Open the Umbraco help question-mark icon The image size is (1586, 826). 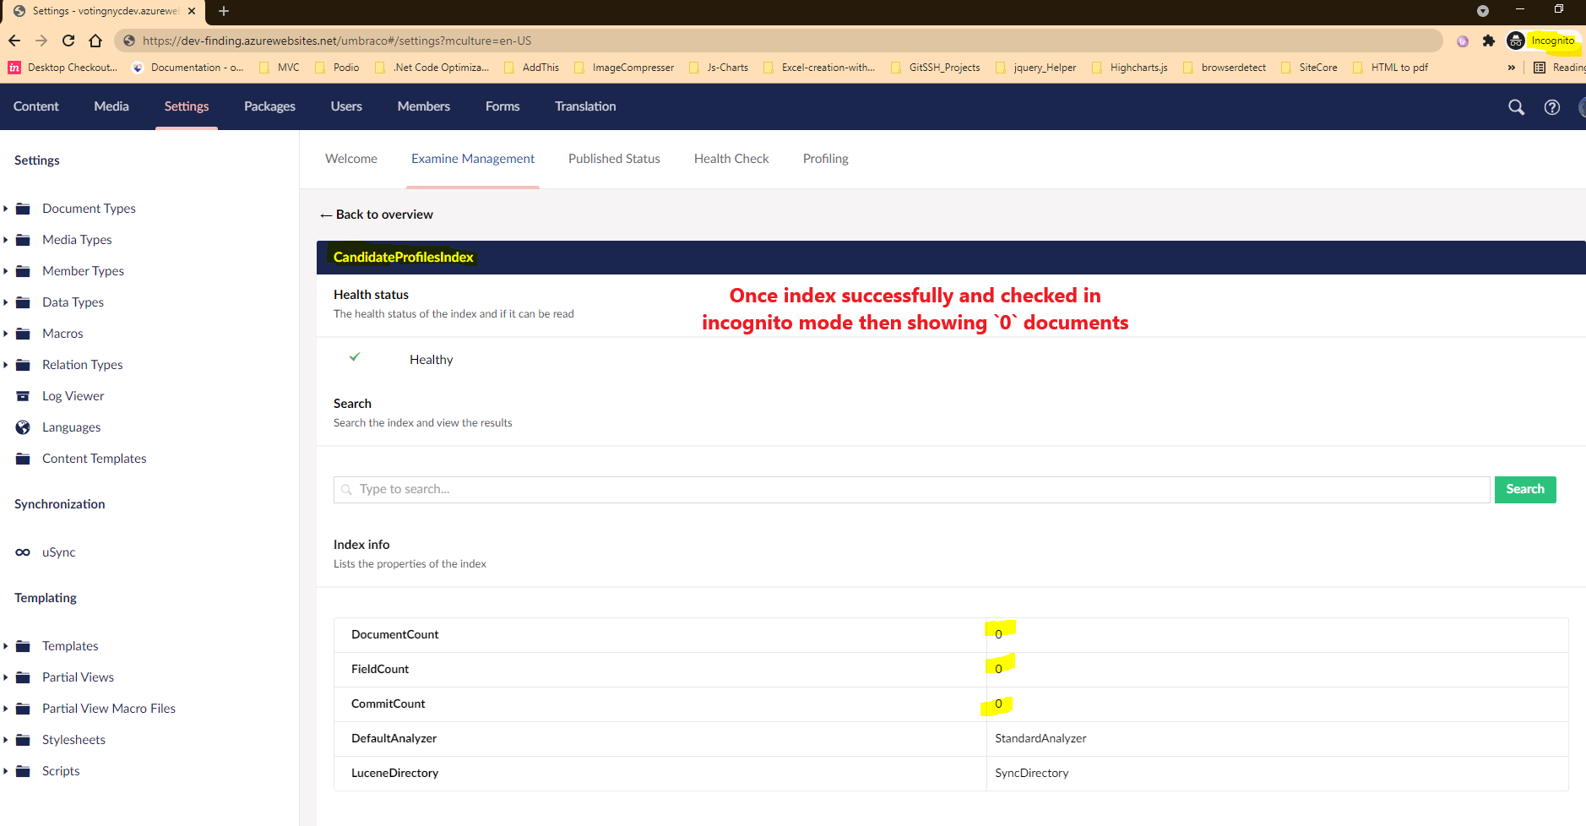pyautogui.click(x=1552, y=107)
